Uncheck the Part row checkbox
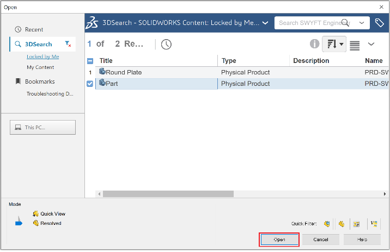 (x=90, y=84)
